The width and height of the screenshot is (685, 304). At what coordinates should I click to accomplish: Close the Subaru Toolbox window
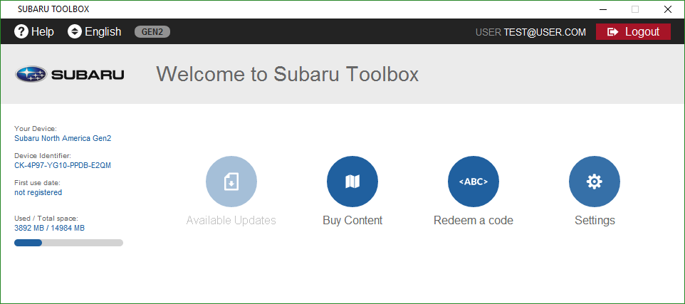[x=667, y=9]
